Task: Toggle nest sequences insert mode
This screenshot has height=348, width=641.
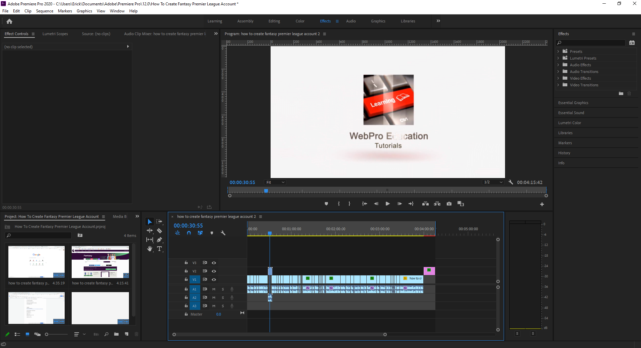Action: (177, 233)
